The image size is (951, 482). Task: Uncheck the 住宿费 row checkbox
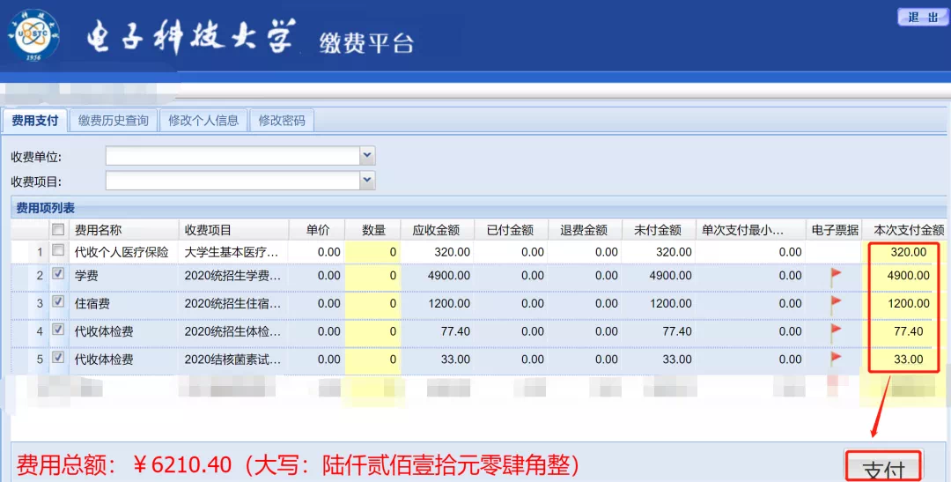click(58, 301)
